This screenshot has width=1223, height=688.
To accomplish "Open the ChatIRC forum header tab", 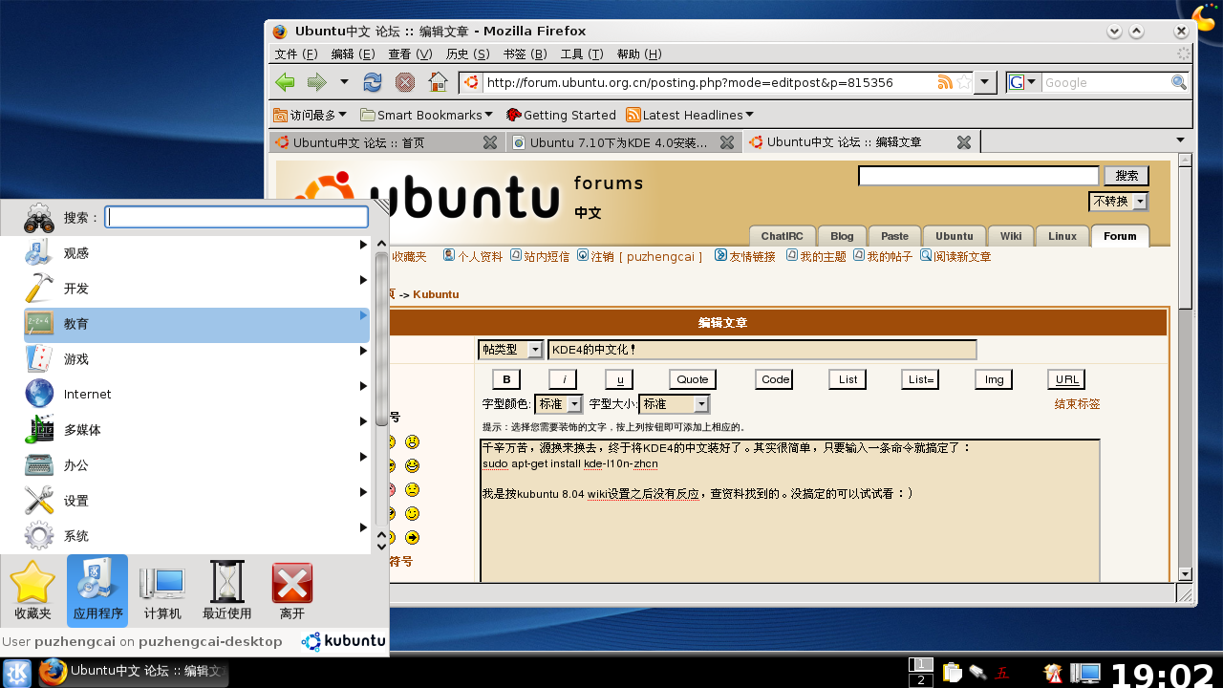I will tap(782, 236).
